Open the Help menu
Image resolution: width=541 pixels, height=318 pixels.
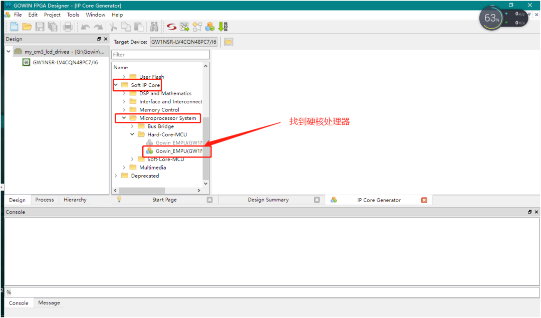117,15
